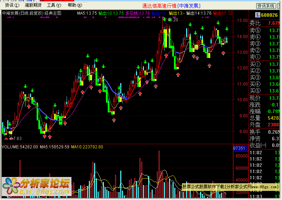This screenshot has height=200, width=282.
Task: Click the 股票公式股票软件下载 banner link
Action: tap(230, 187)
